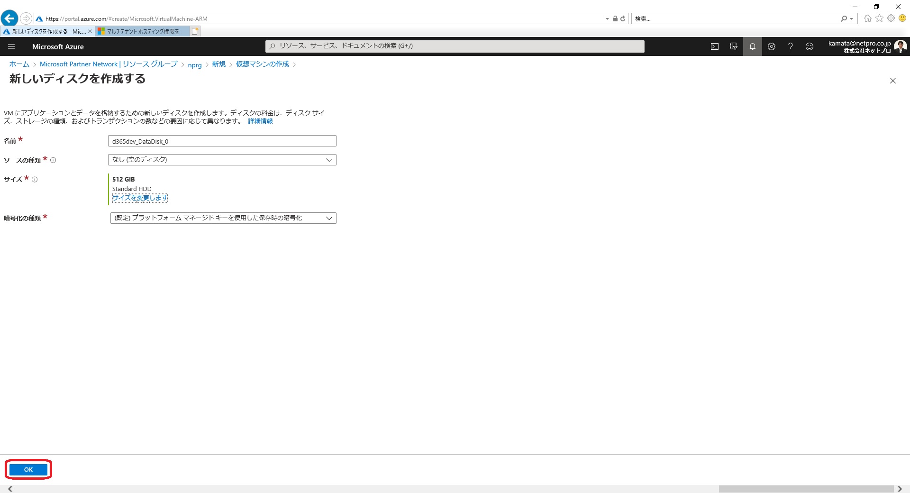The width and height of the screenshot is (910, 493).
Task: Click info icon next to ソースの種類
Action: [x=53, y=160]
